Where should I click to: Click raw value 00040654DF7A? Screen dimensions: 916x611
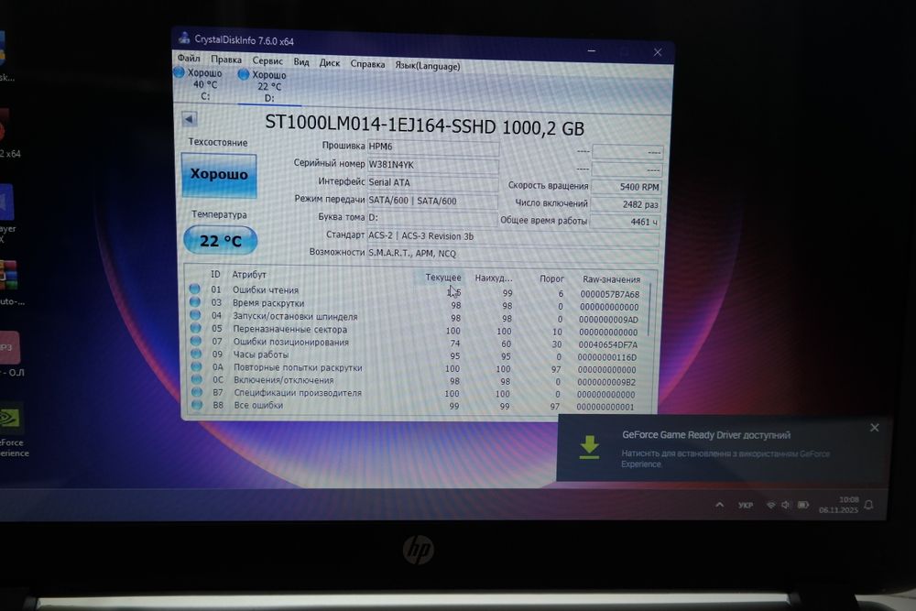(x=608, y=344)
